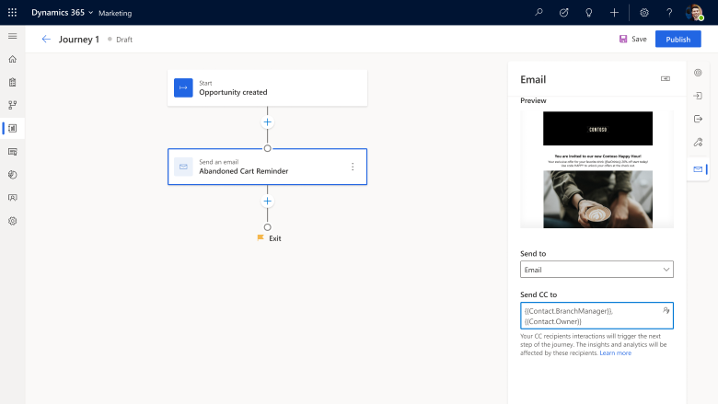718x404 pixels.
Task: Select the email envelope tab in right rail
Action: pos(698,169)
